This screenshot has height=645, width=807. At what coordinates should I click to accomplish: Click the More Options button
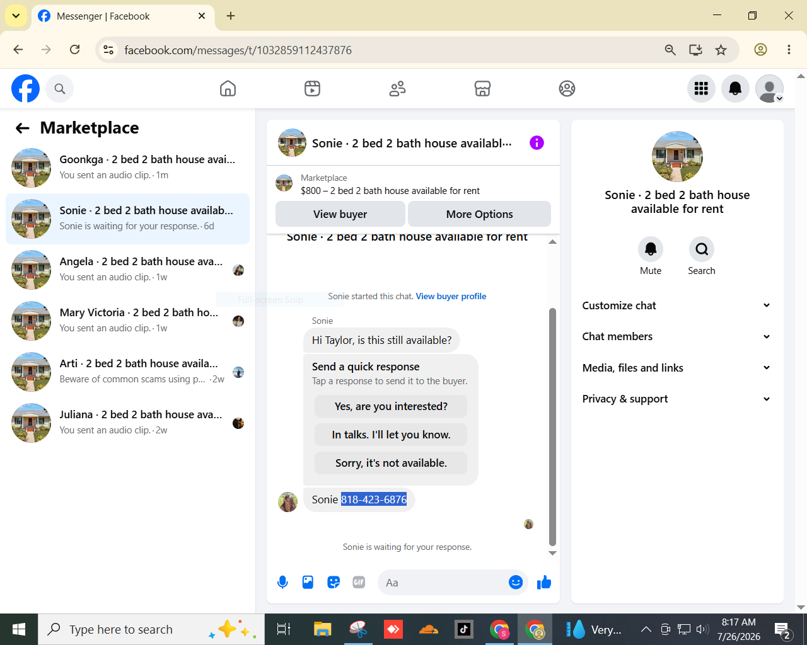pos(479,214)
